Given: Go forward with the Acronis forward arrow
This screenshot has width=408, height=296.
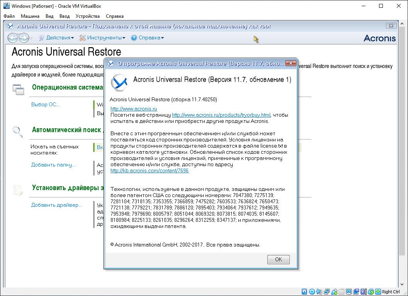Looking at the screenshot, I should 24,38.
